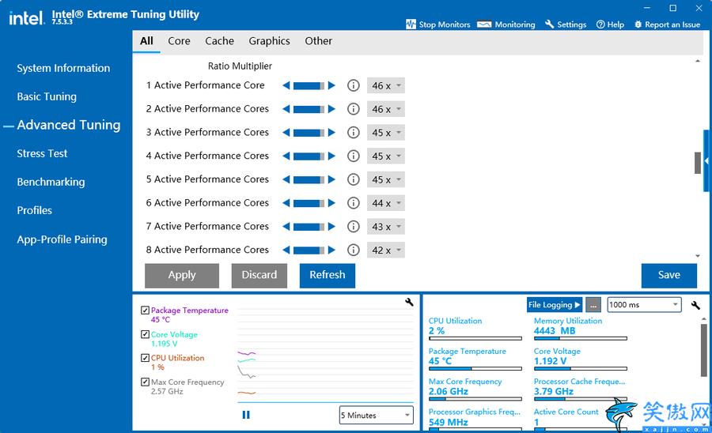Click Report an Issue
This screenshot has width=712, height=433.
(x=667, y=24)
